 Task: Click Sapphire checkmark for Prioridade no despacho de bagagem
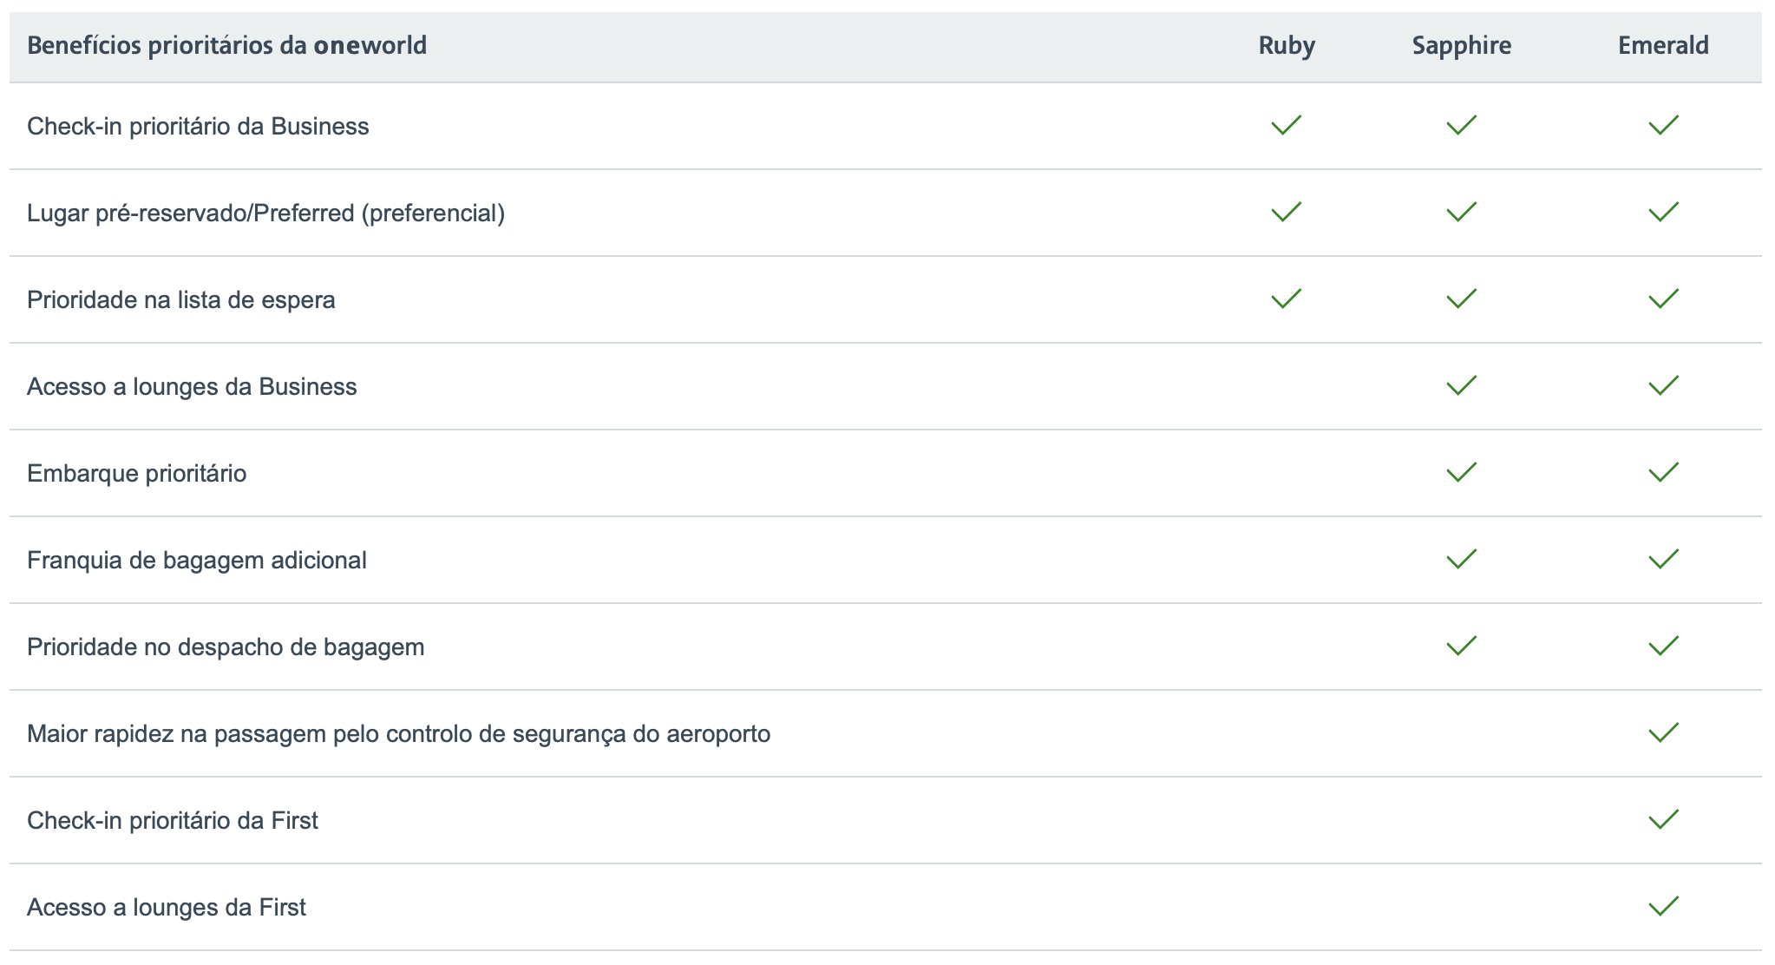(x=1461, y=646)
